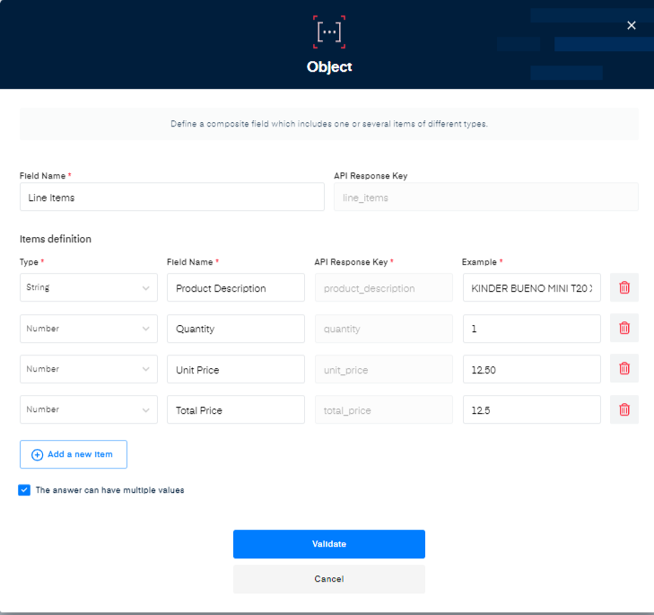Expand the Quantity row Number type dropdown
654x615 pixels.
coord(88,329)
